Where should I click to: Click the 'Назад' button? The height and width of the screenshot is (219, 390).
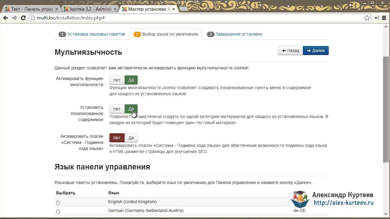tap(290, 50)
